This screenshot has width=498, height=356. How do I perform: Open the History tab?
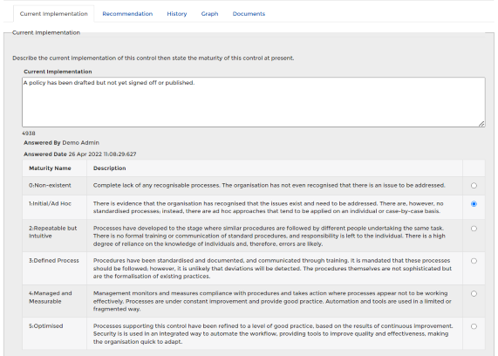point(177,14)
